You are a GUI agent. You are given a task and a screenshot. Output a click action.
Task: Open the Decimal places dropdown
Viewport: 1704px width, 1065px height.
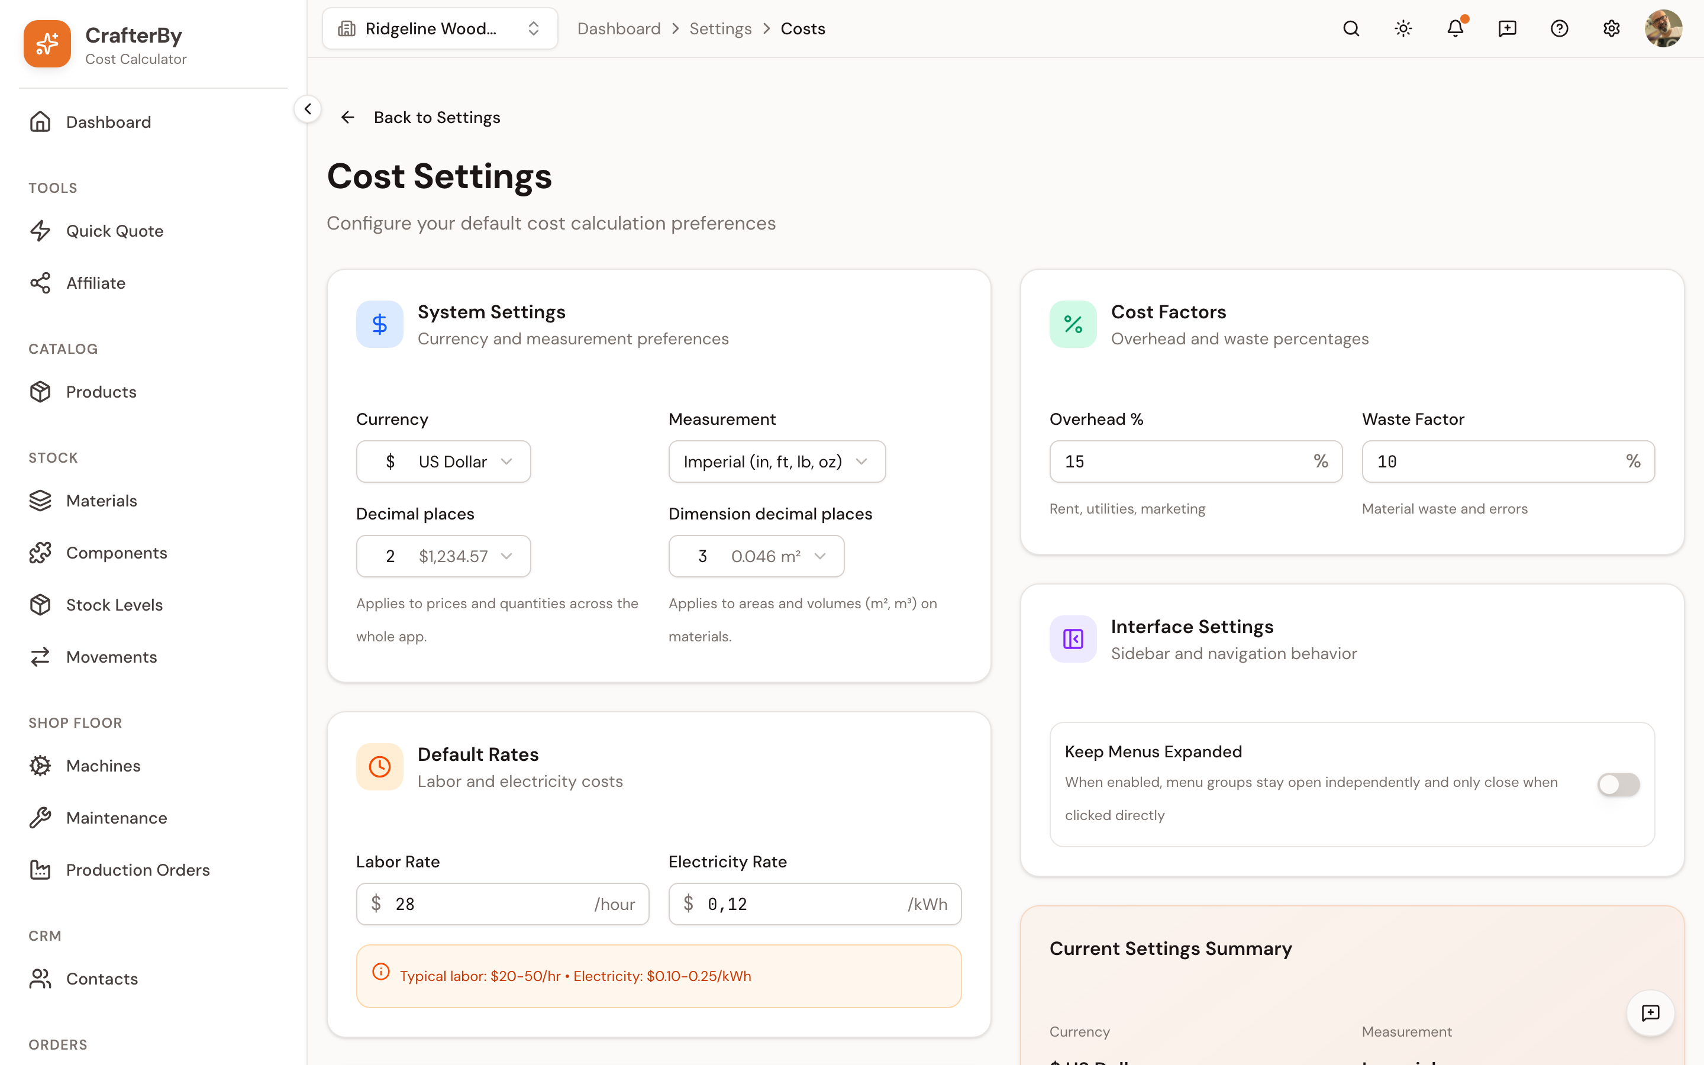point(444,556)
